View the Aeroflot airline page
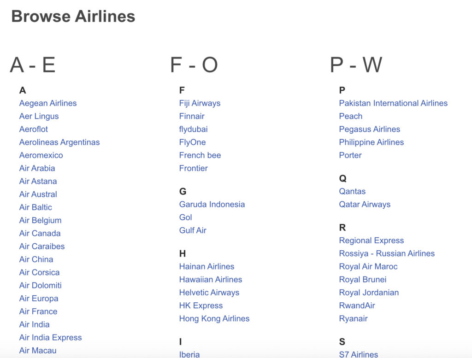472x358 pixels. pyautogui.click(x=33, y=129)
